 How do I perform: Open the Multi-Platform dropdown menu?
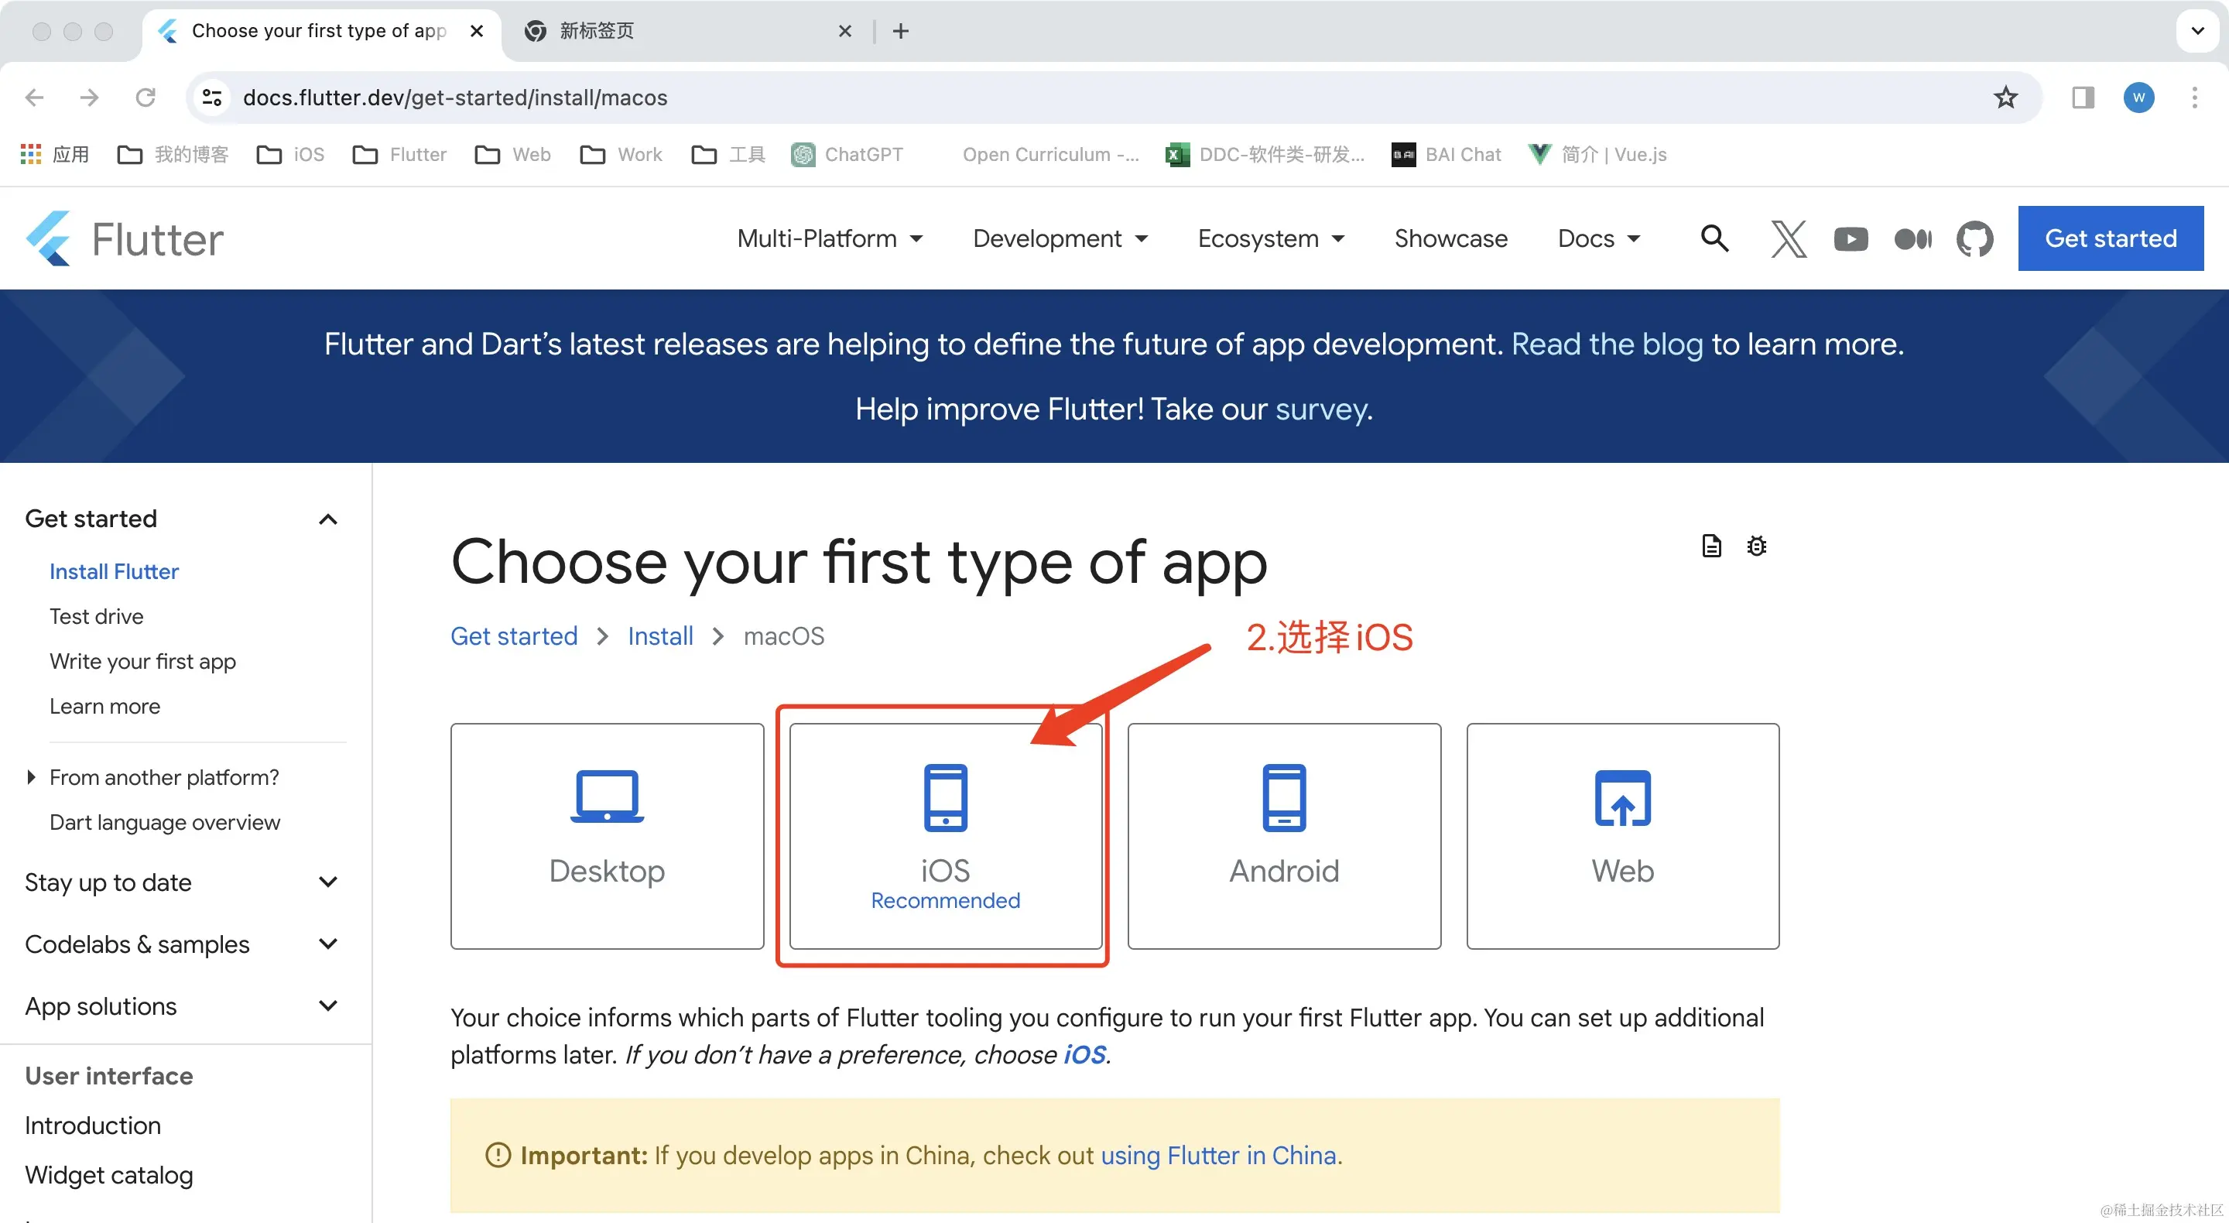coord(830,239)
